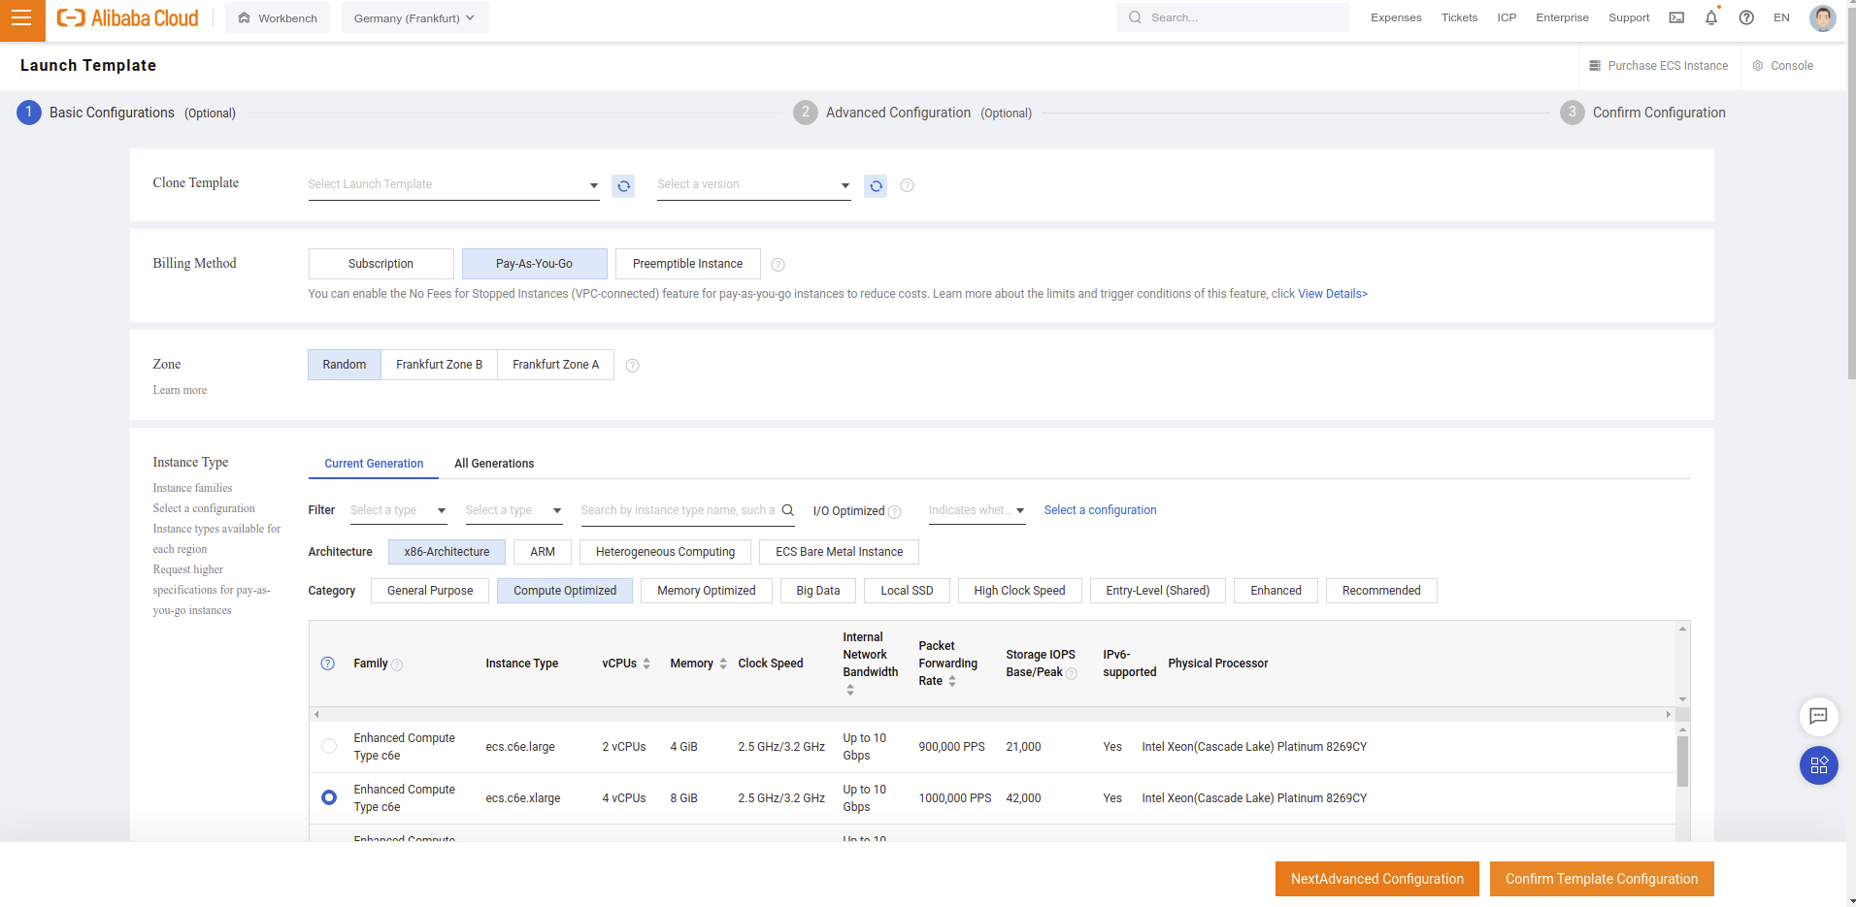Viewport: 1856px width, 907px height.
Task: Click the search icon in top bar
Action: pos(1135,17)
